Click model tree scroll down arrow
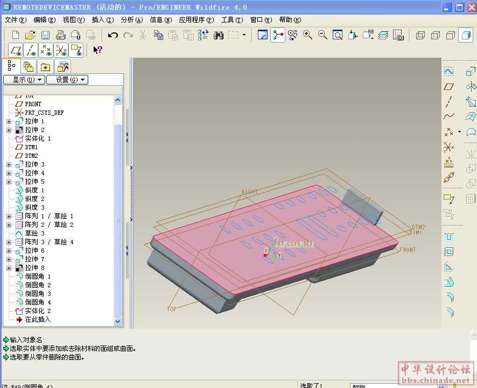 coord(118,321)
